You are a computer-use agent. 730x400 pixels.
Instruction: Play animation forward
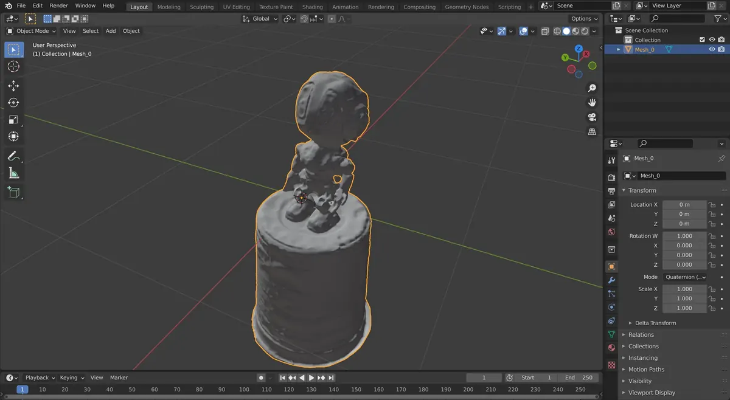(311, 378)
